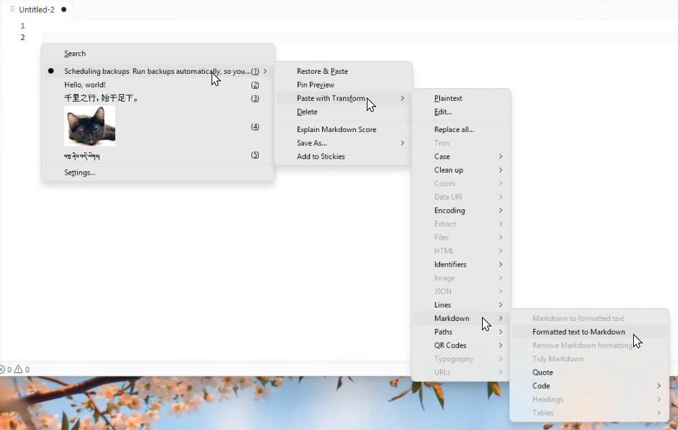
Task: Click Pin Preview
Action: pyautogui.click(x=343, y=85)
